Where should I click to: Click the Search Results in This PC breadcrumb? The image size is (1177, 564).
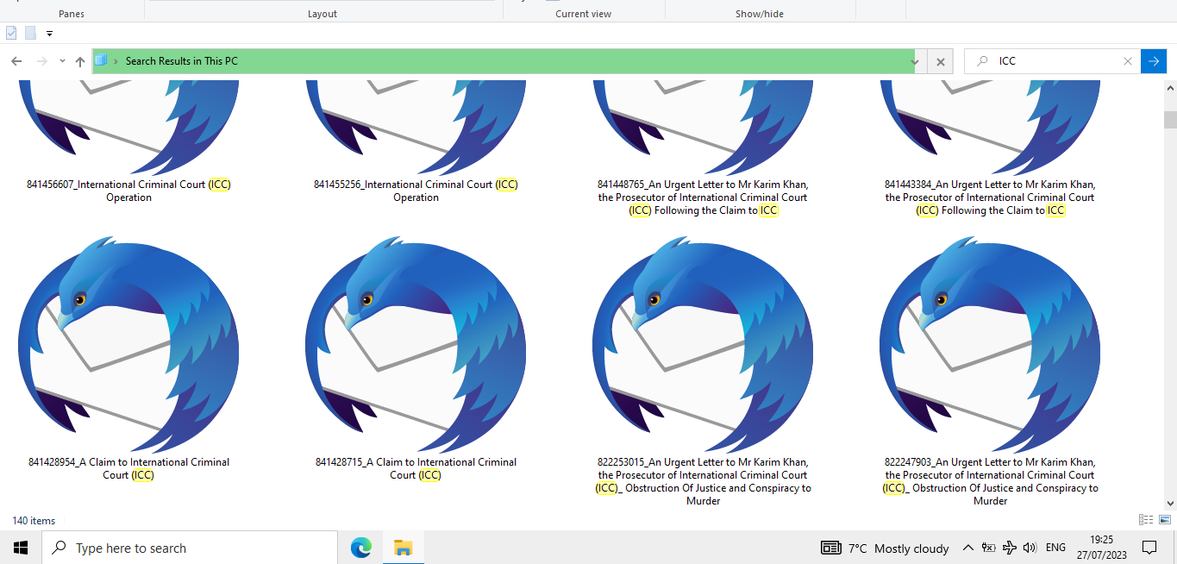[181, 61]
